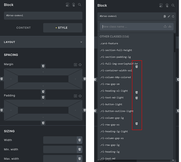Click the pencil rename icon beside #brxe-ovmvvi

(169, 16)
